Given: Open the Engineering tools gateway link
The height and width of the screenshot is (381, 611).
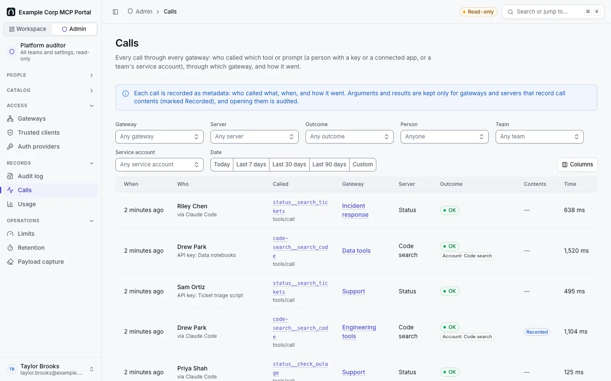Looking at the screenshot, I should pyautogui.click(x=359, y=332).
